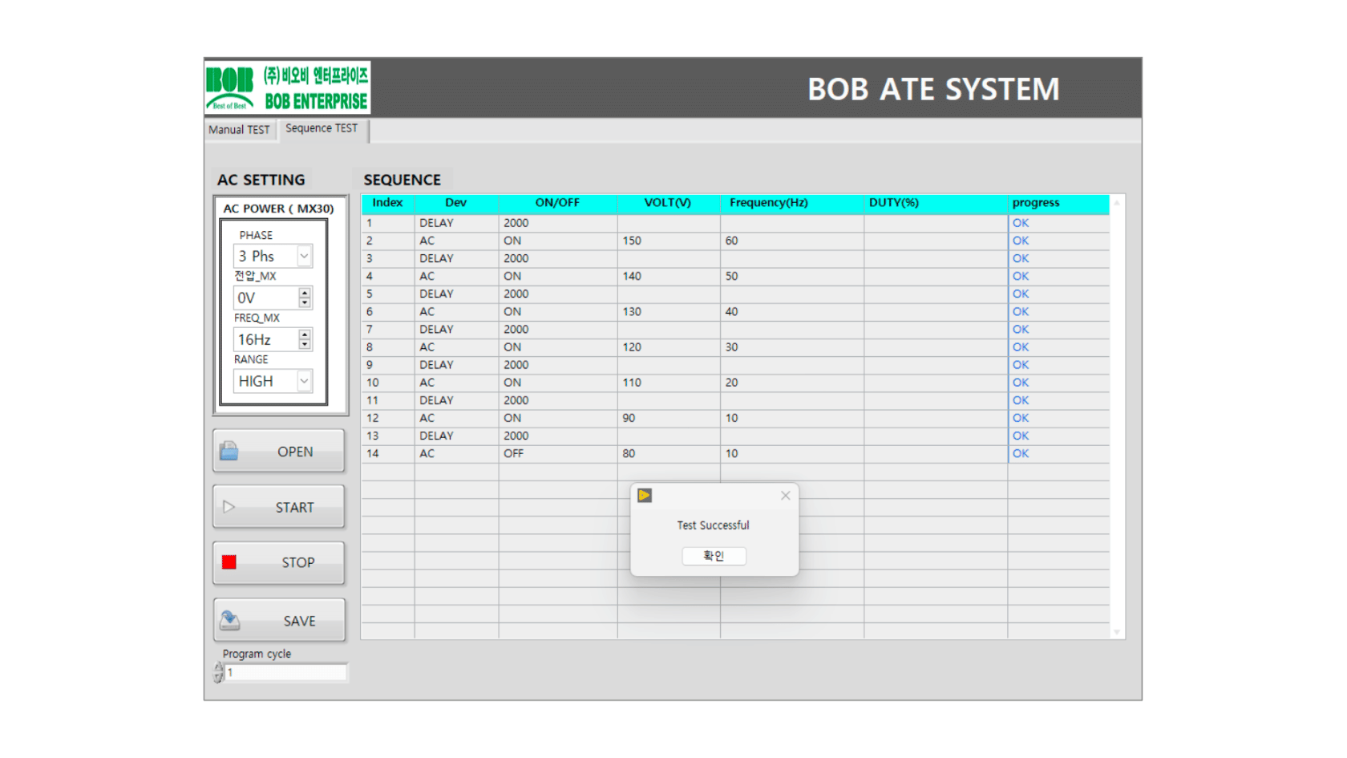Click the OFF cell in row 14
This screenshot has height=758, width=1347.
[x=558, y=453]
